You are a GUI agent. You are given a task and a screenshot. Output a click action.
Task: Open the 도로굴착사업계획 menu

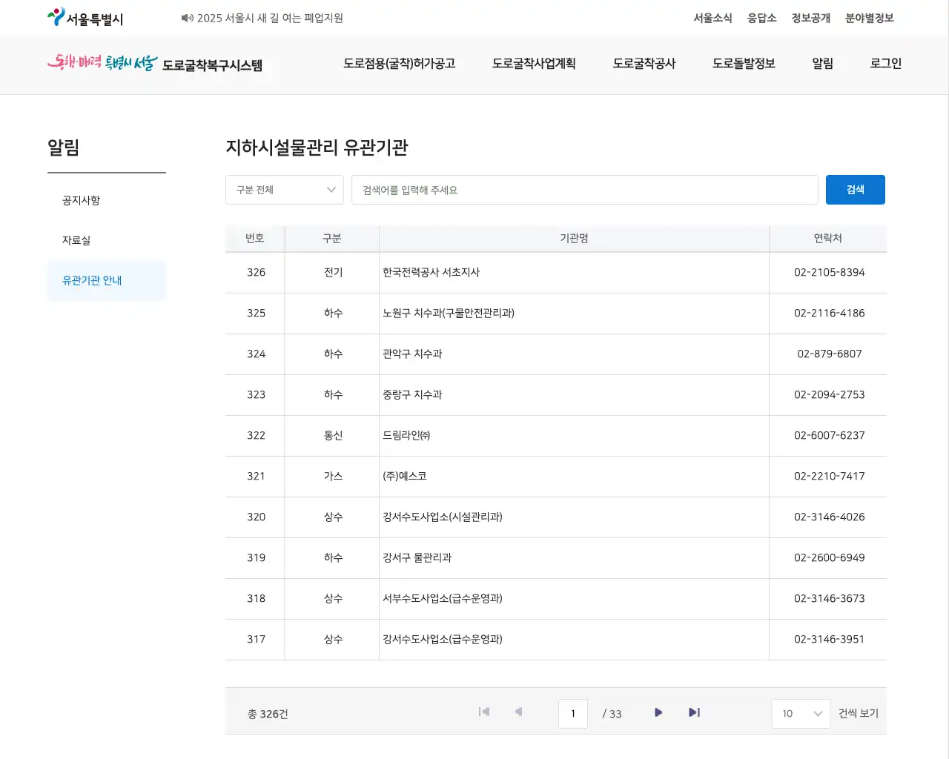(x=534, y=64)
